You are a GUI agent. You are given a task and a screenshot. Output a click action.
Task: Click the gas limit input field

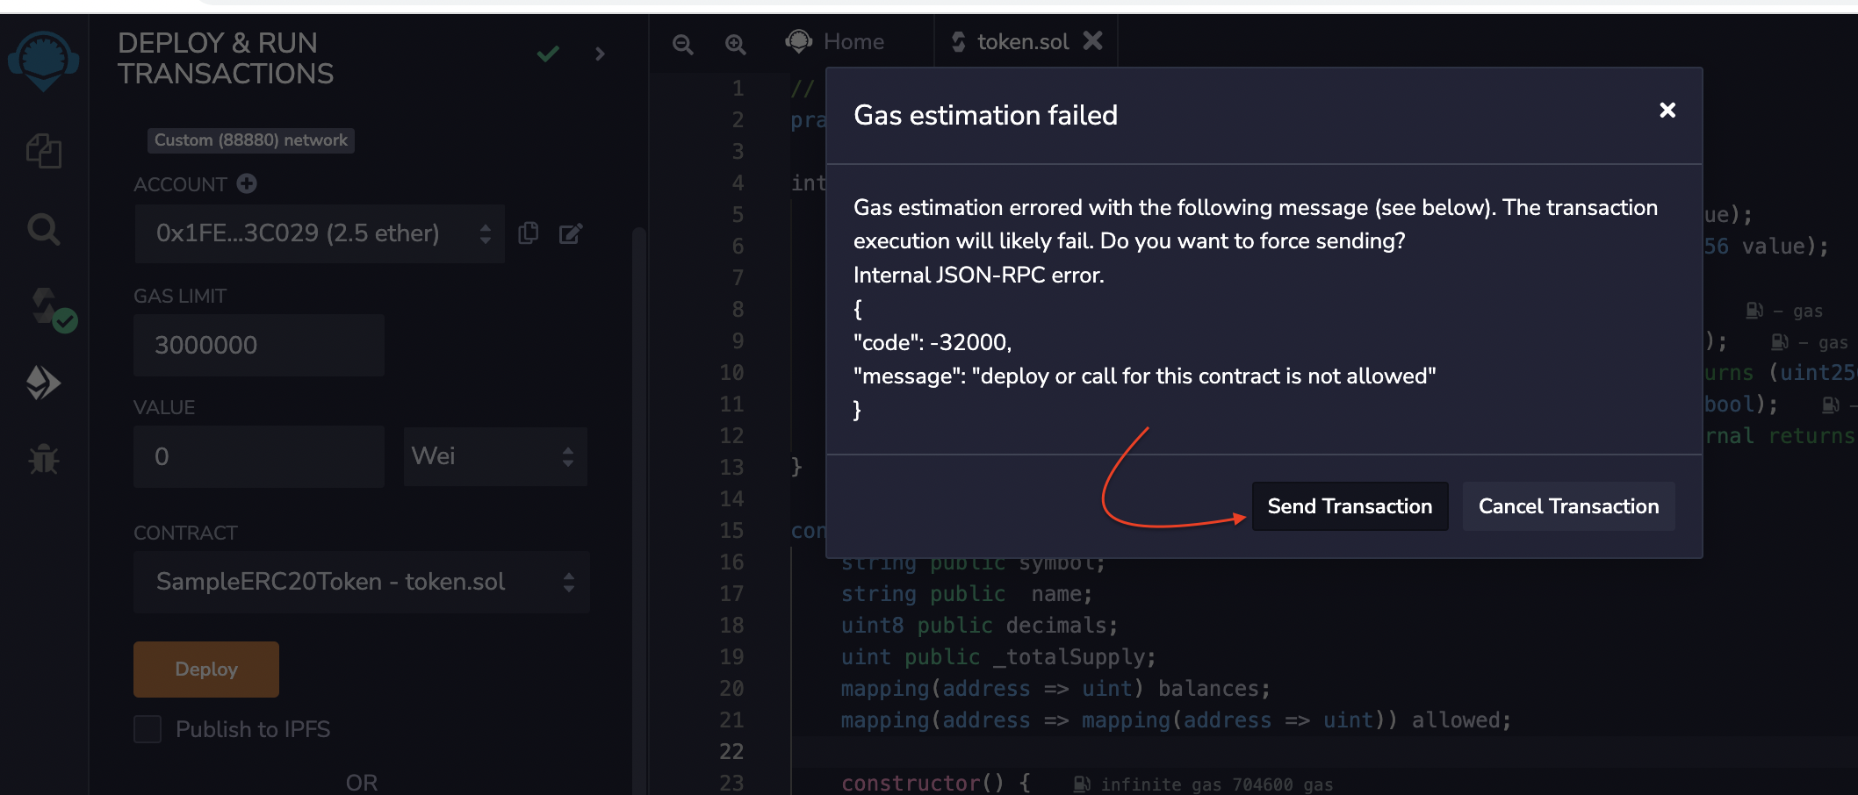point(258,345)
